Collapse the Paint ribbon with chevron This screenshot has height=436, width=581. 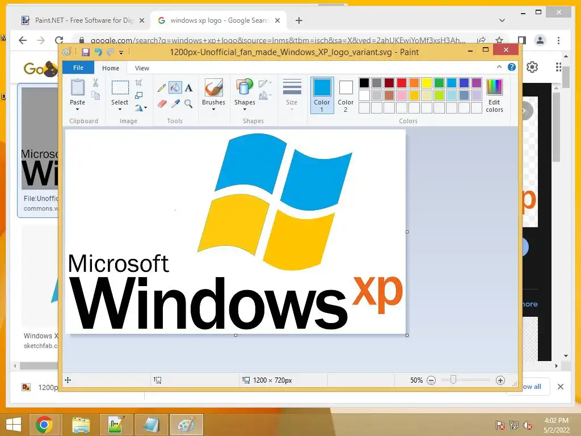tap(499, 67)
